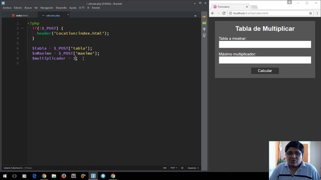The image size is (321, 180).
Task: Open Task View on the taskbar
Action: point(15,176)
